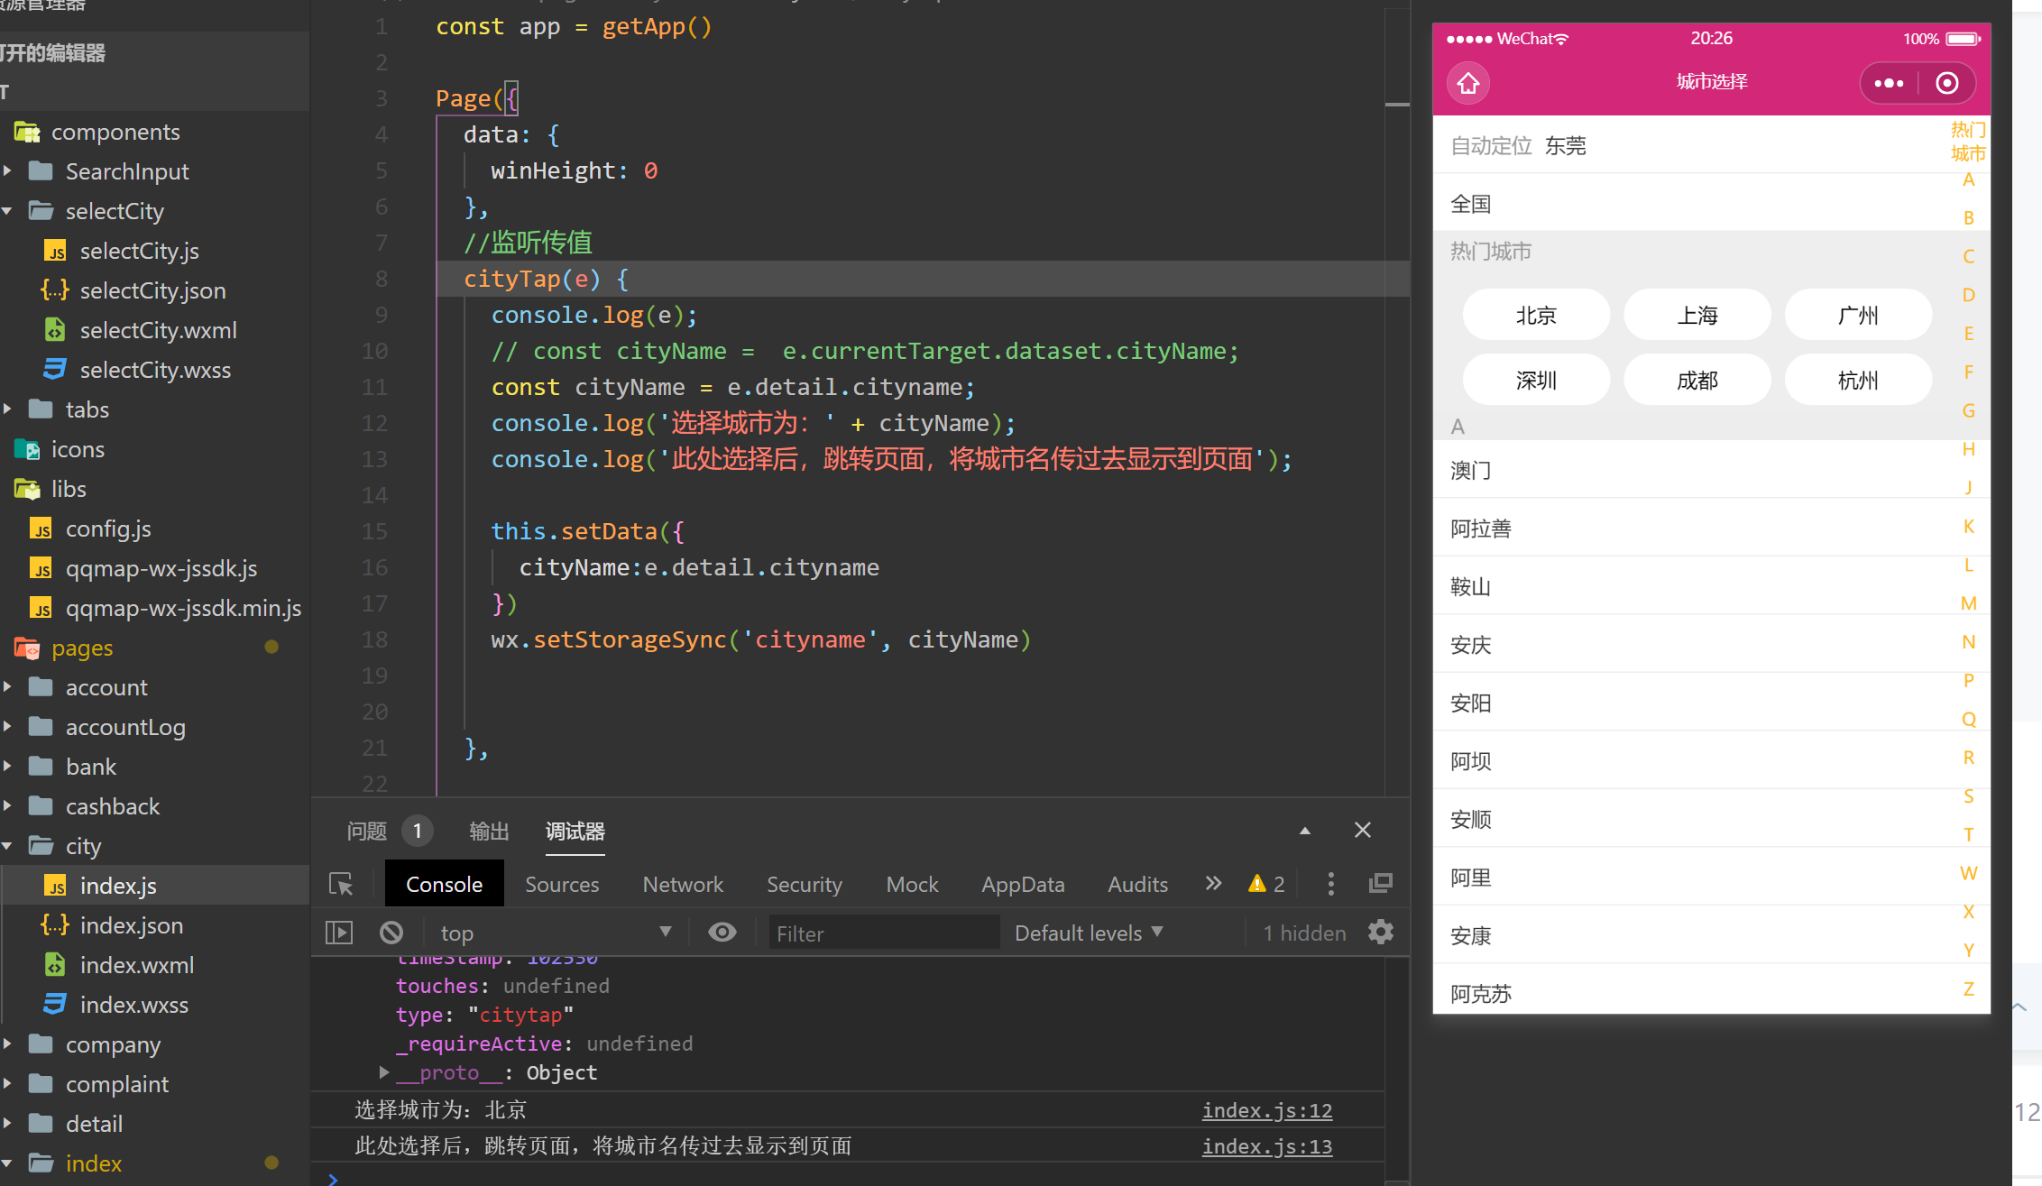Click the inspect element selector icon
The width and height of the screenshot is (2042, 1186).
coord(341,884)
